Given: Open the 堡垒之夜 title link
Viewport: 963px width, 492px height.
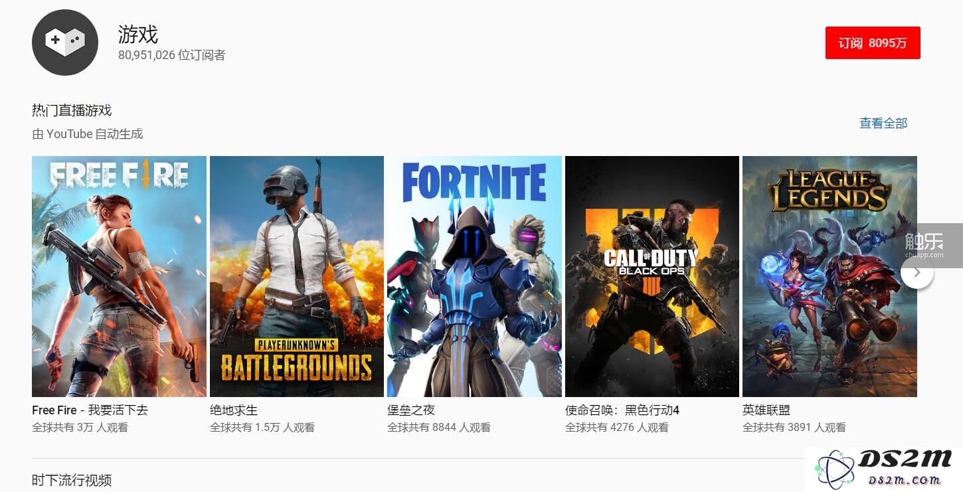Looking at the screenshot, I should point(411,410).
